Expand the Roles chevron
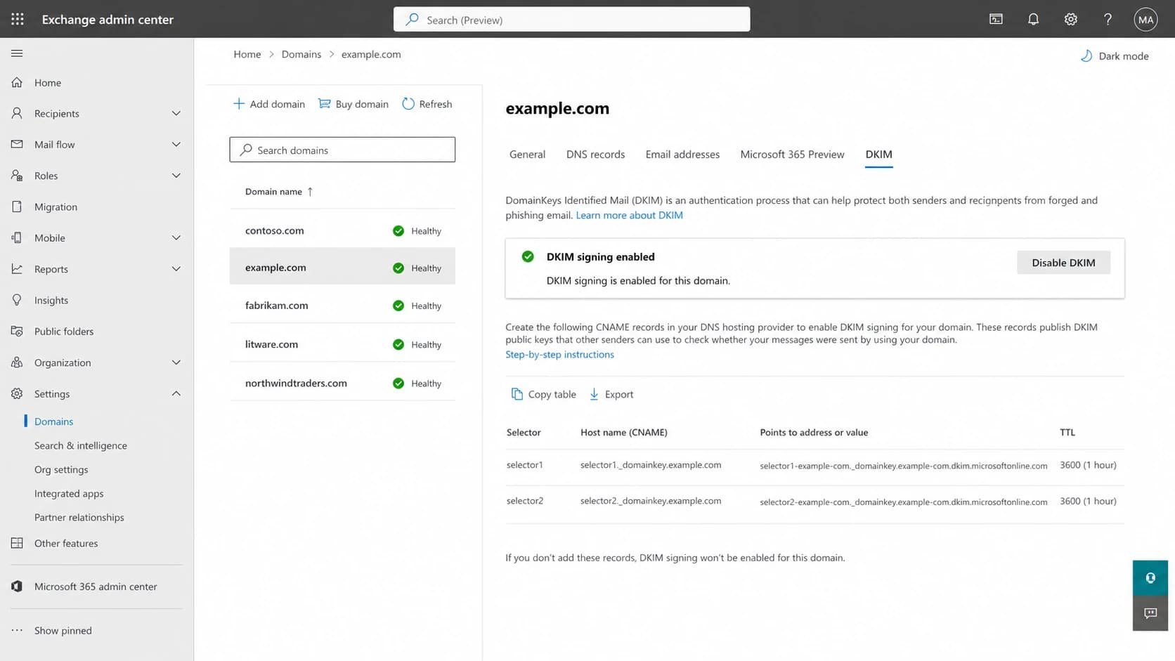 click(x=176, y=176)
